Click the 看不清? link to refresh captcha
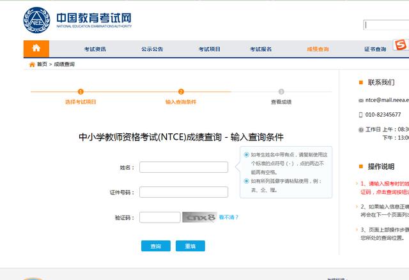Viewport: 409px width, 280px height. pos(229,217)
